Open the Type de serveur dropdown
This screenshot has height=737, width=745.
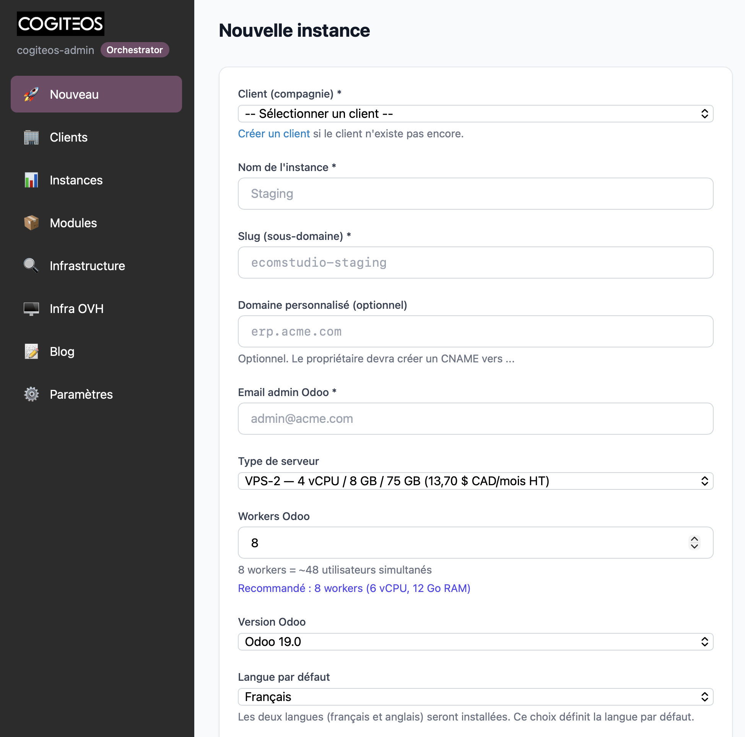coord(475,481)
